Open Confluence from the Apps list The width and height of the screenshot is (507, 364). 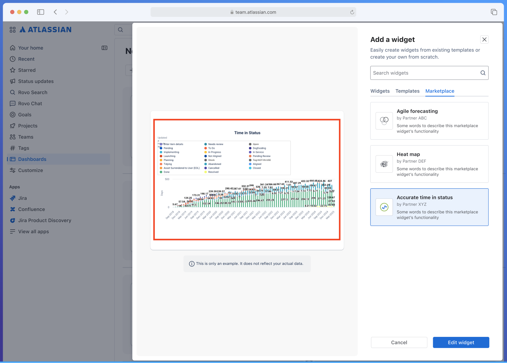coord(31,209)
